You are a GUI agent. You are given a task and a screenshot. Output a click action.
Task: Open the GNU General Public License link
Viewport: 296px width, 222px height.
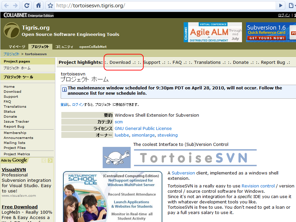(x=143, y=129)
